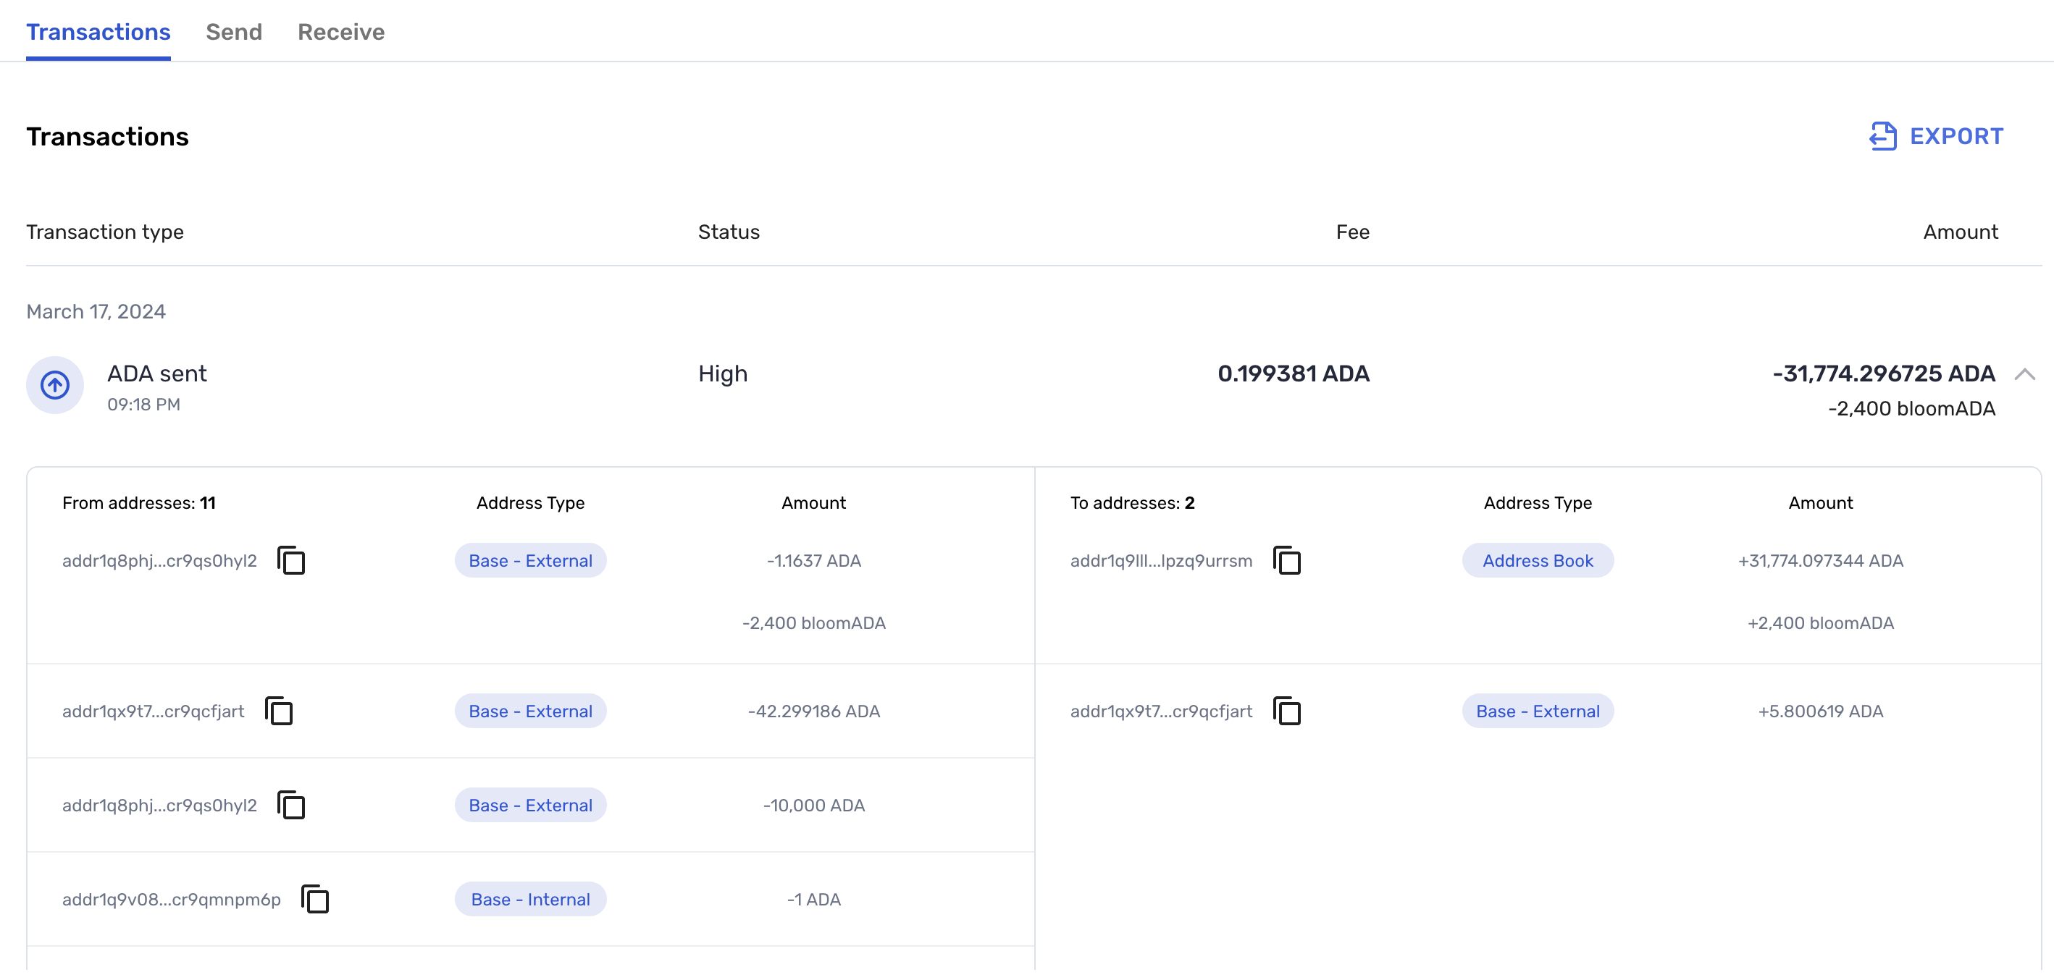Click the export file icon
Image resolution: width=2054 pixels, height=980 pixels.
click(1883, 136)
